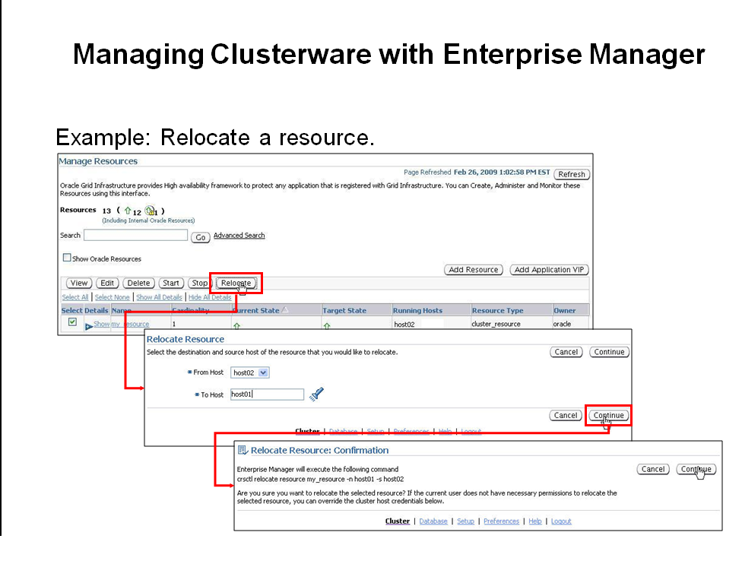Click inside the Search input field
The height and width of the screenshot is (564, 742).
[136, 235]
